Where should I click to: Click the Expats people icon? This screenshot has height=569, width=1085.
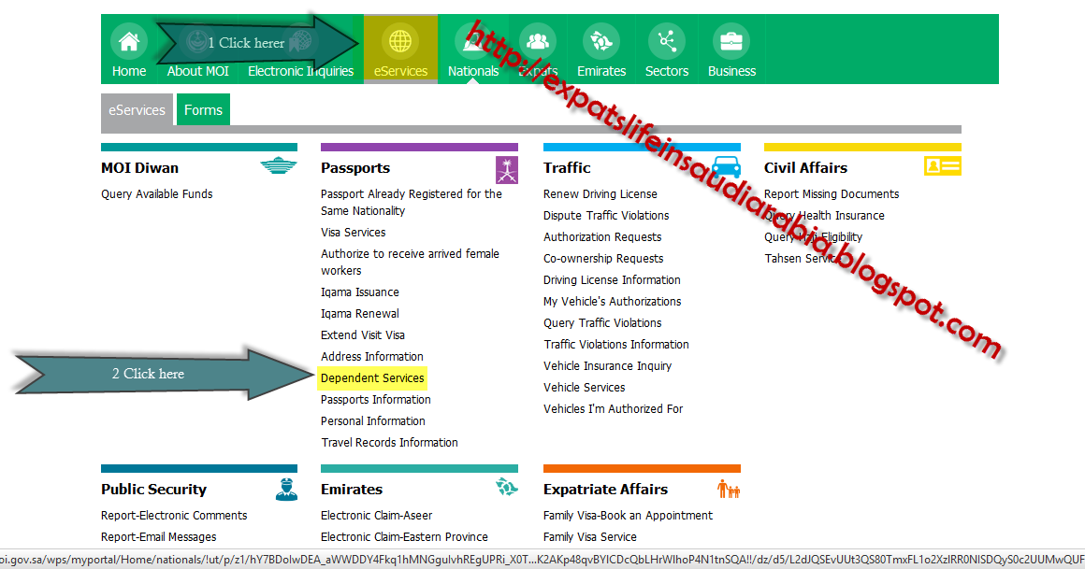tap(537, 41)
